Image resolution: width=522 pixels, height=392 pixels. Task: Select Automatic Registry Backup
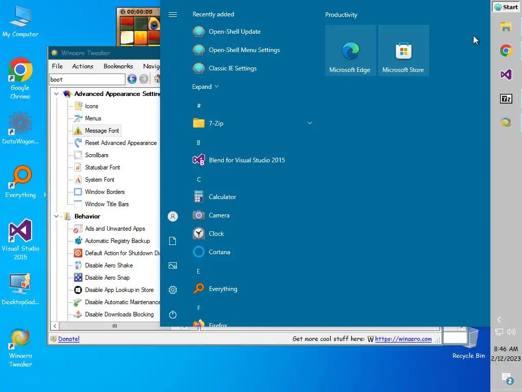point(112,241)
